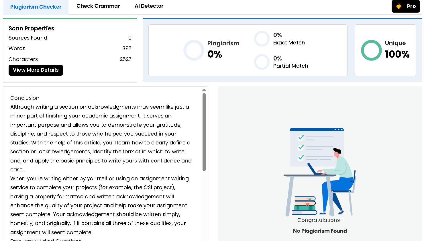Open the AI Detector tab
This screenshot has width=424, height=241.
pyautogui.click(x=149, y=6)
